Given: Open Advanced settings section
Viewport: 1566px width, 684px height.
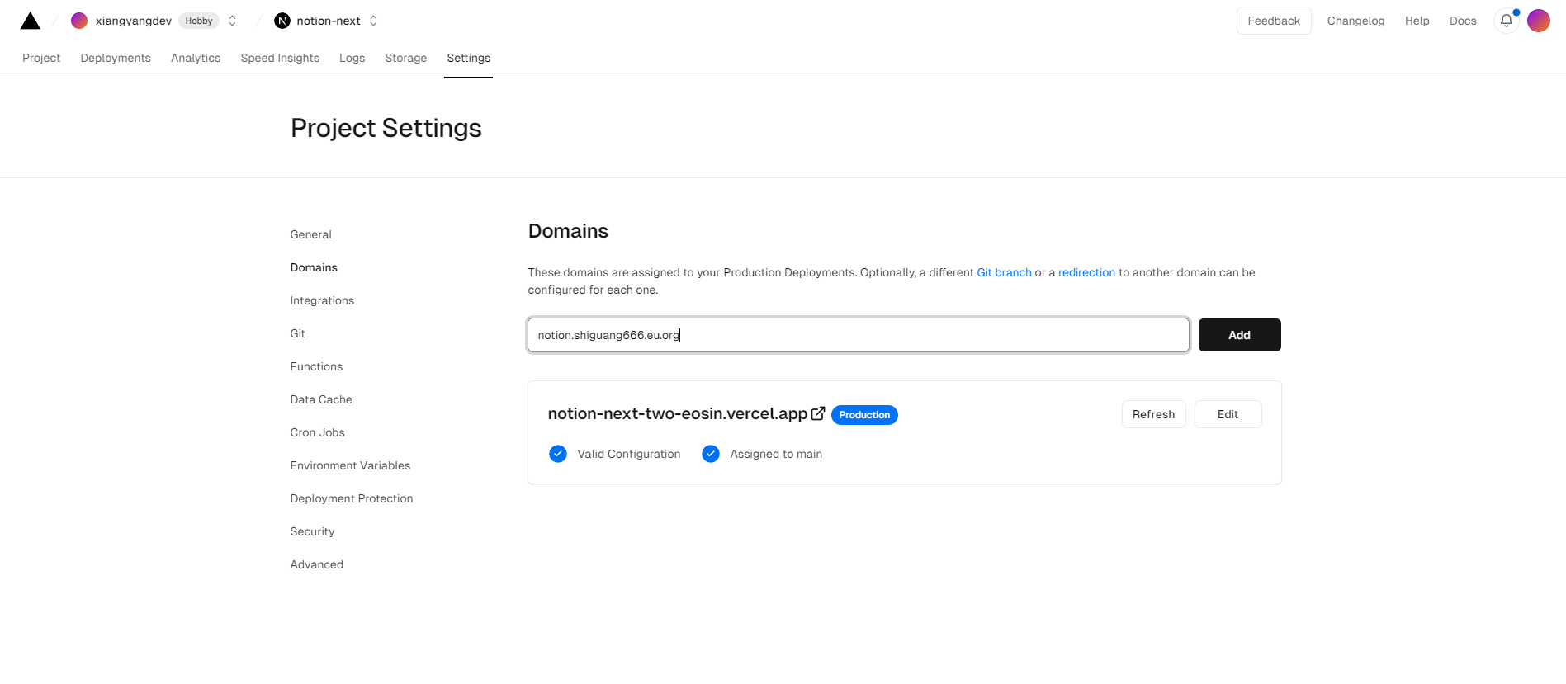Looking at the screenshot, I should (316, 564).
